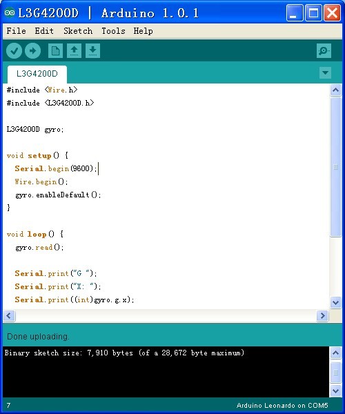
Task: Click the line '#include <Wire.h>'
Action: coord(42,90)
